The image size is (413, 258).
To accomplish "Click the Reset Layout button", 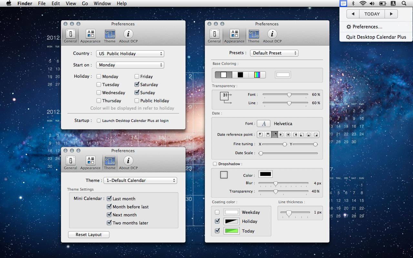I will 89,234.
